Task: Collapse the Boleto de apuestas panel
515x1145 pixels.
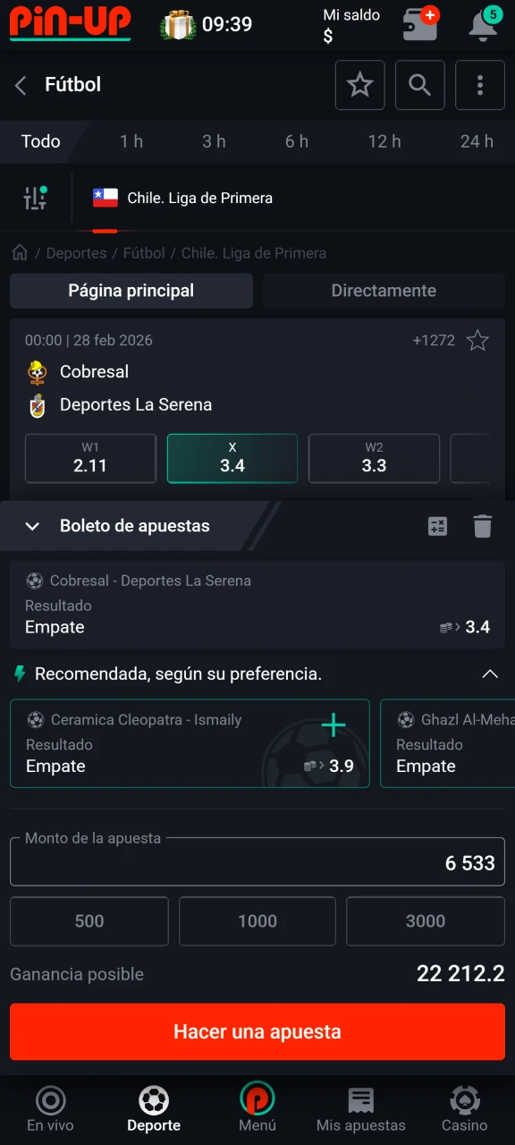Action: (32, 526)
